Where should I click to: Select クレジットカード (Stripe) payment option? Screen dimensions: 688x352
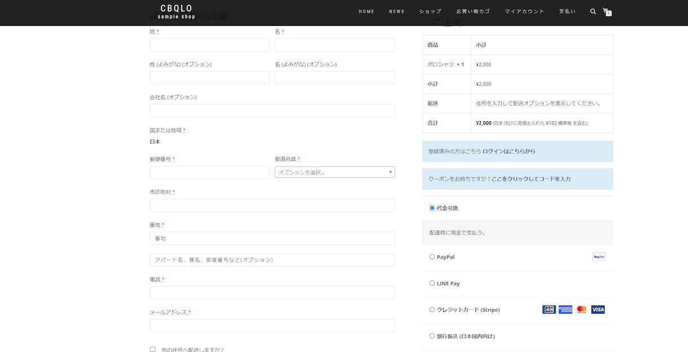click(x=432, y=310)
